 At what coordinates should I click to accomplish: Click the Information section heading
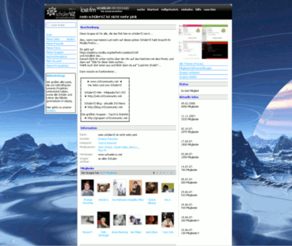(89, 128)
